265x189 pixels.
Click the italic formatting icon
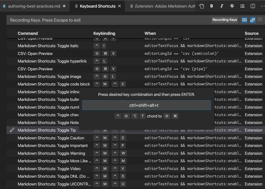[222, 6]
